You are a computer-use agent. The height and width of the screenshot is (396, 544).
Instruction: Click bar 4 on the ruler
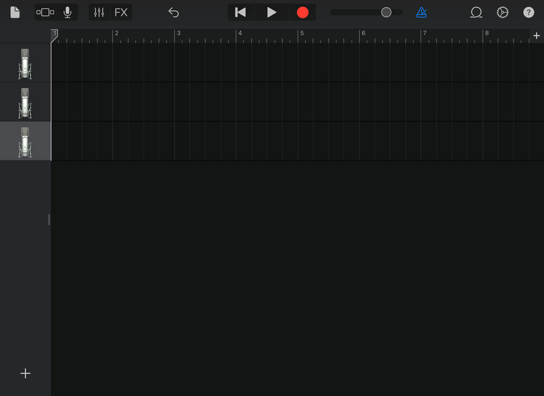[x=240, y=33]
